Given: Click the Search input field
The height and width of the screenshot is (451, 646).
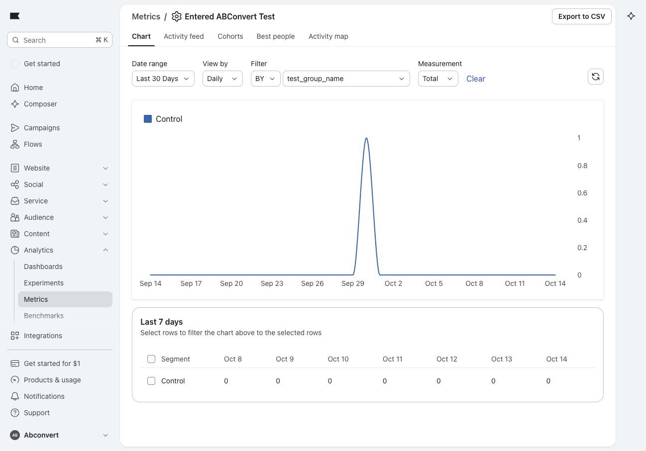Looking at the screenshot, I should (60, 40).
